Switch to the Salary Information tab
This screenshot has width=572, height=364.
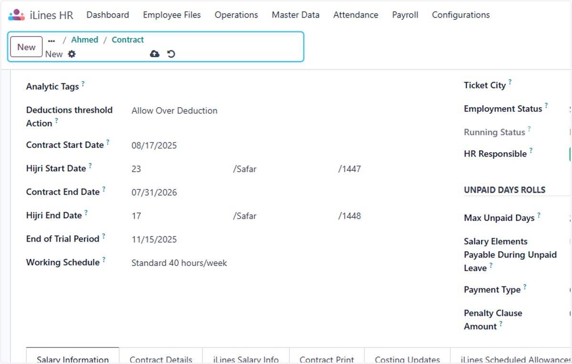tap(72, 356)
